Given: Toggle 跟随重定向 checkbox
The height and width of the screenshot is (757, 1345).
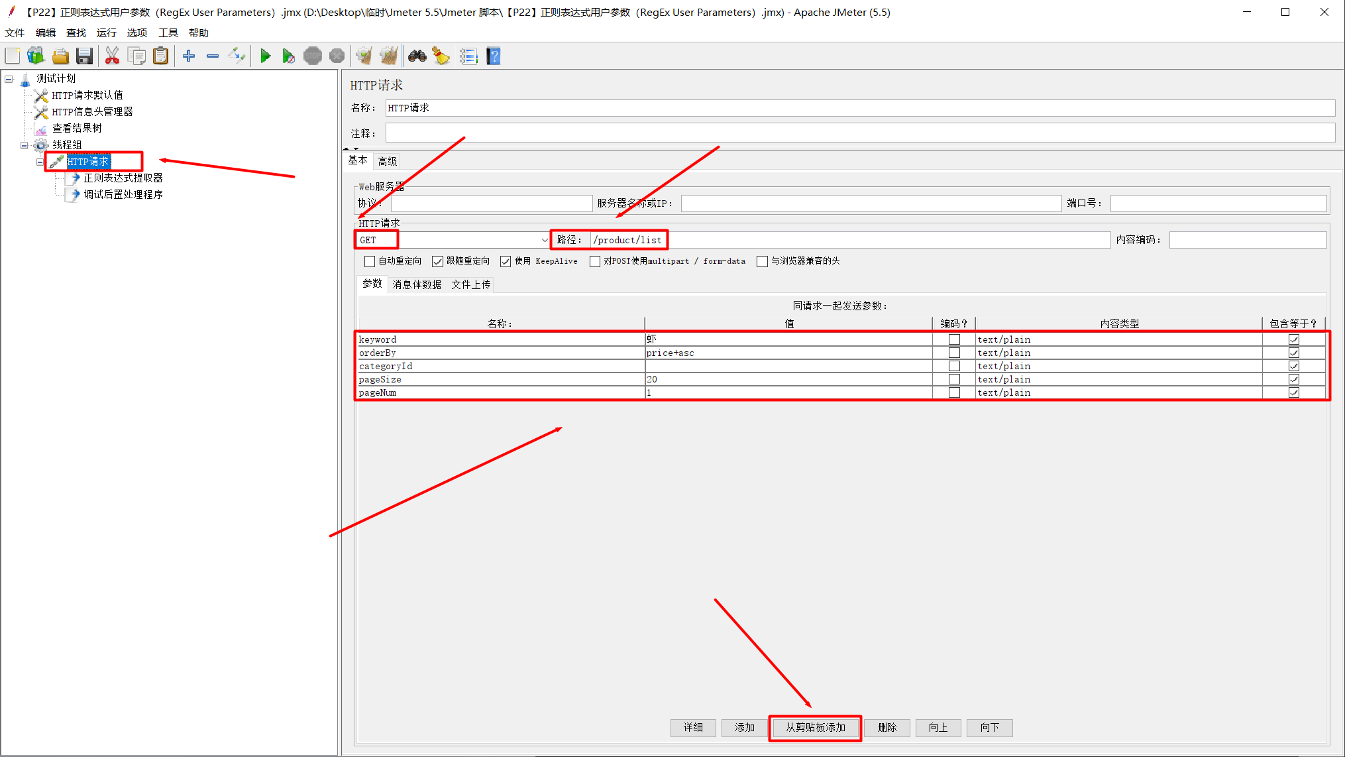Looking at the screenshot, I should point(437,261).
